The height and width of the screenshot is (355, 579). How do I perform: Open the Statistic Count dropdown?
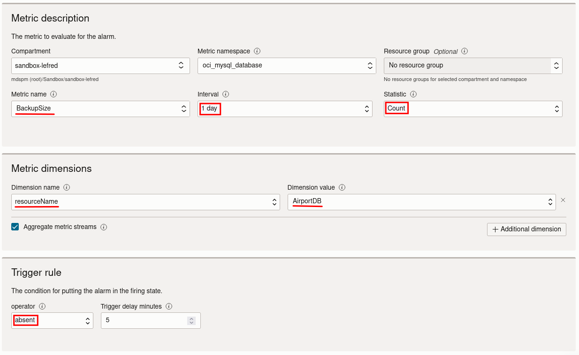pyautogui.click(x=473, y=109)
